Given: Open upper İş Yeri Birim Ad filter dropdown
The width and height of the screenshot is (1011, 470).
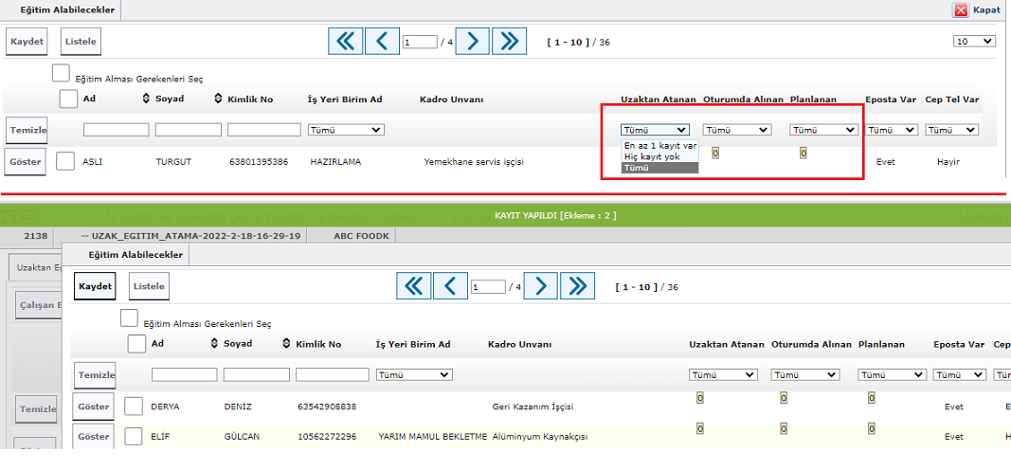Looking at the screenshot, I should click(346, 130).
